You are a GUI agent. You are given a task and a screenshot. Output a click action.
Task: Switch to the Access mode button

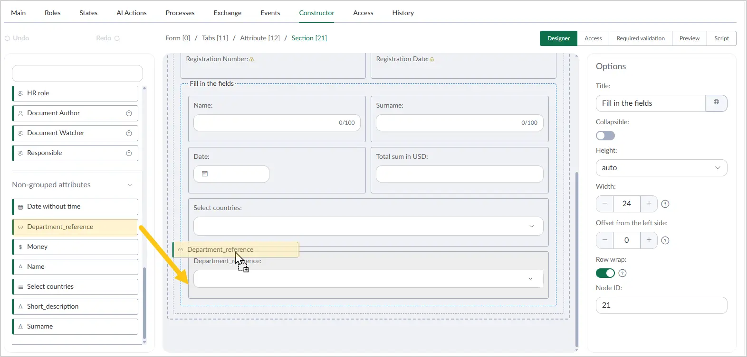593,38
